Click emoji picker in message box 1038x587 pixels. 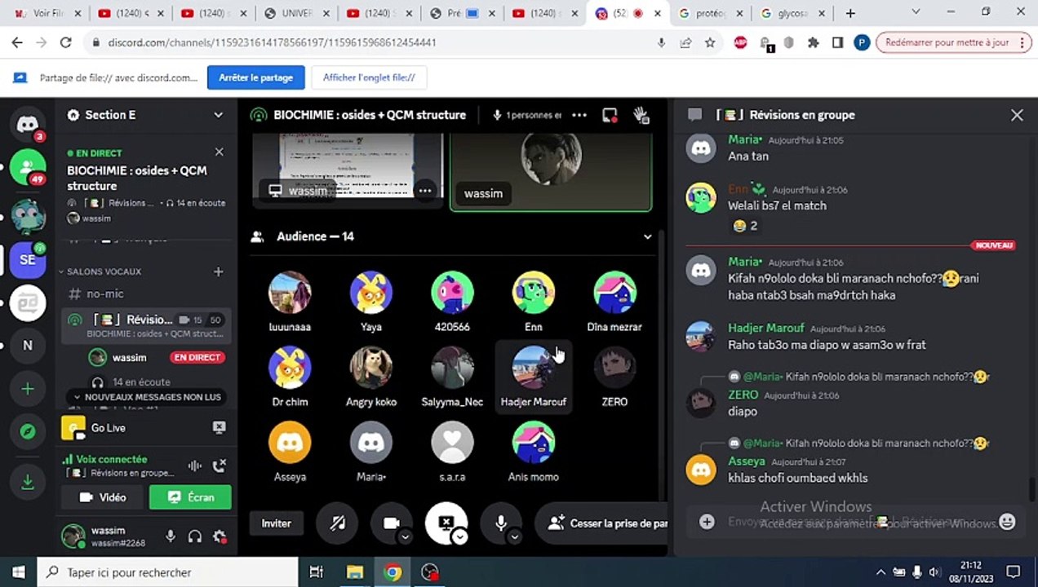(x=1007, y=522)
